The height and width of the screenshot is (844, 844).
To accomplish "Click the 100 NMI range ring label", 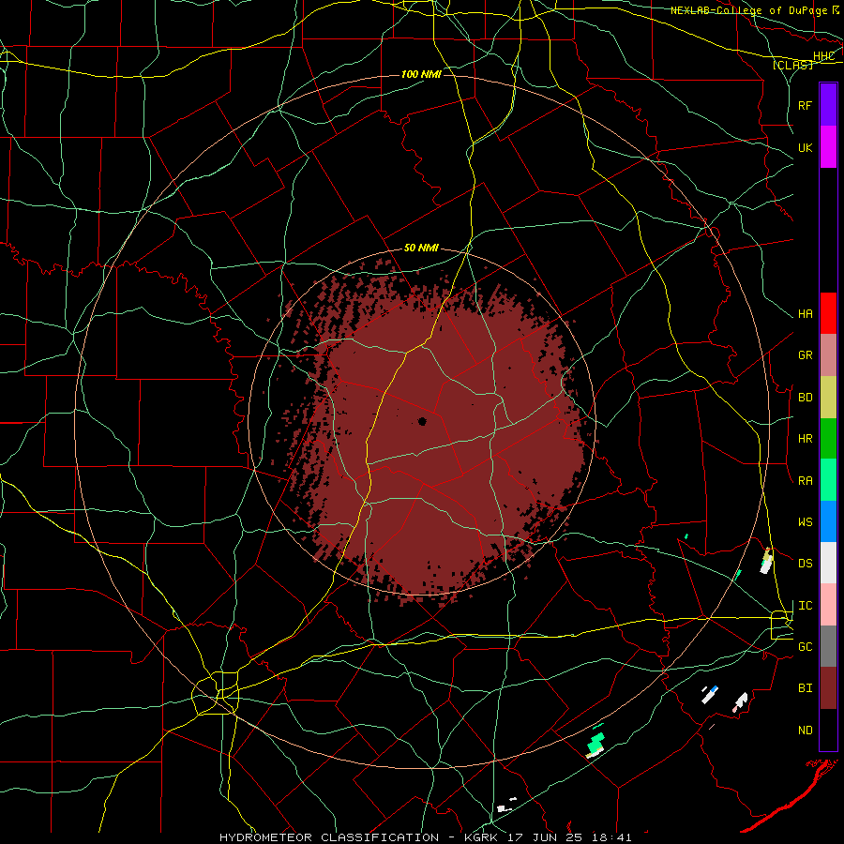I will [x=421, y=74].
